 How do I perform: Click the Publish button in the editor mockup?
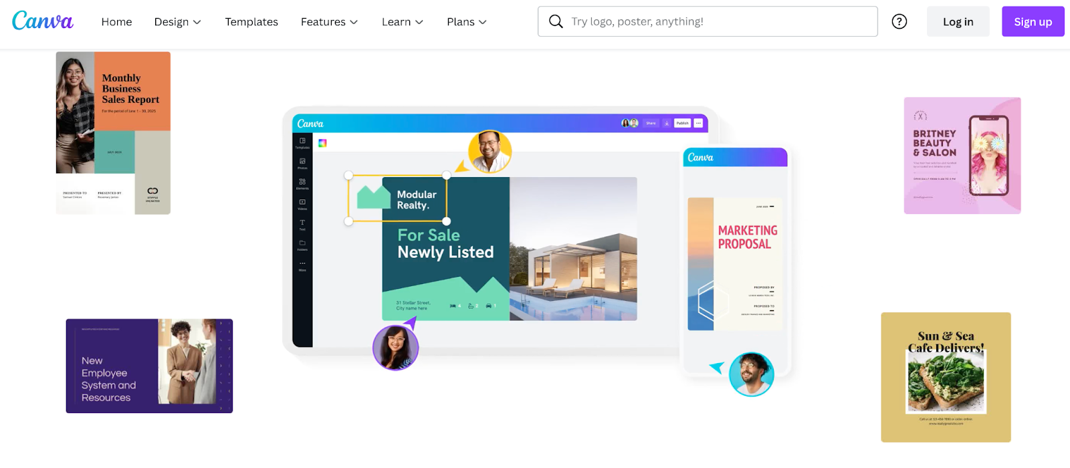682,123
